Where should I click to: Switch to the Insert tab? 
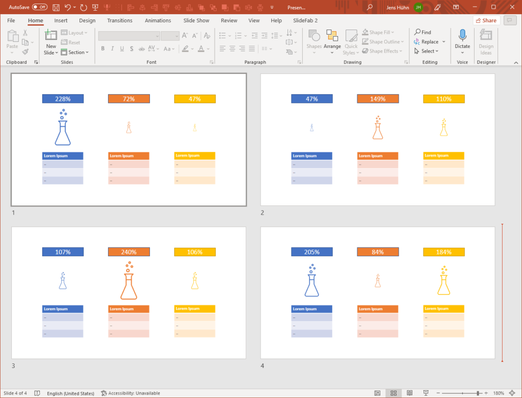pos(61,20)
